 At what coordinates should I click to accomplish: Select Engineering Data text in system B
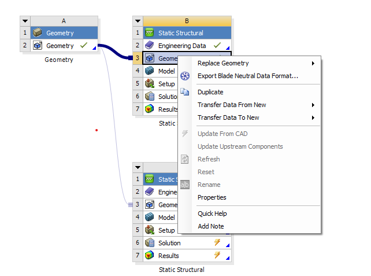(x=182, y=46)
